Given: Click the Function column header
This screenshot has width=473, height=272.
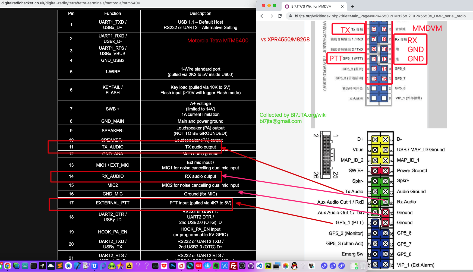Looking at the screenshot, I should [x=112, y=13].
